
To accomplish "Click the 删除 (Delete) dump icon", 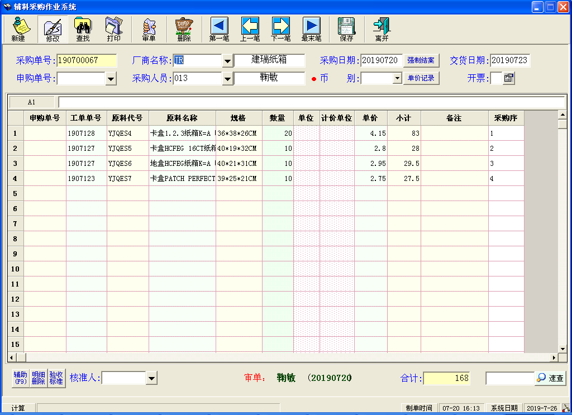I will pos(184,29).
